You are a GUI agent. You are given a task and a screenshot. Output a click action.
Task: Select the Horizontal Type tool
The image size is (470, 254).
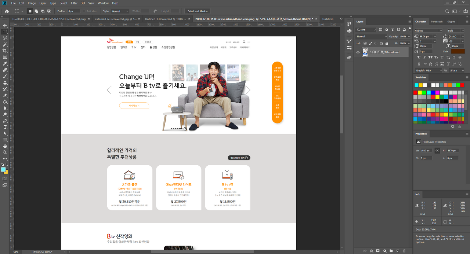point(5,127)
